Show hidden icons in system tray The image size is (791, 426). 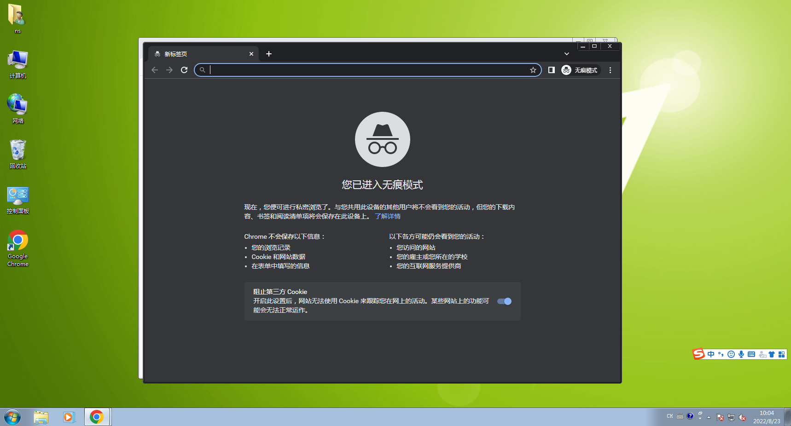(709, 416)
